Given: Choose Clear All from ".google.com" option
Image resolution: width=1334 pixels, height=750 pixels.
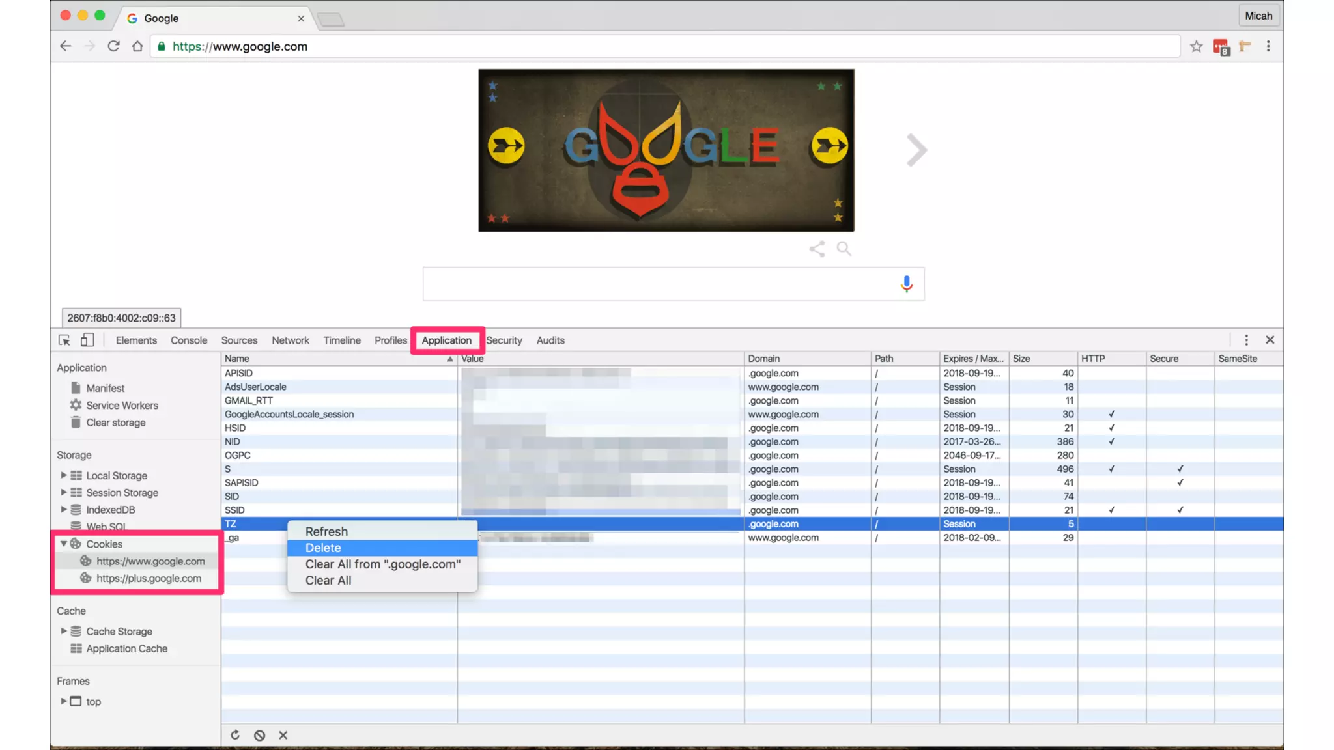Looking at the screenshot, I should 382,564.
